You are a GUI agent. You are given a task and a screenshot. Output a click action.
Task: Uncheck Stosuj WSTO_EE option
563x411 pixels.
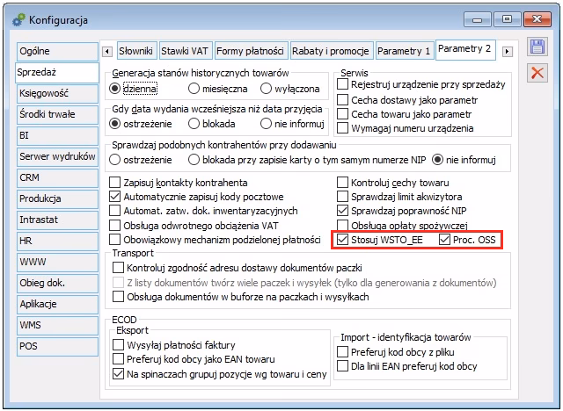click(343, 239)
